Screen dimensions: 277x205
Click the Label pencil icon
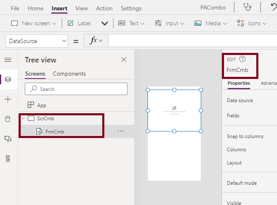[x=70, y=23]
